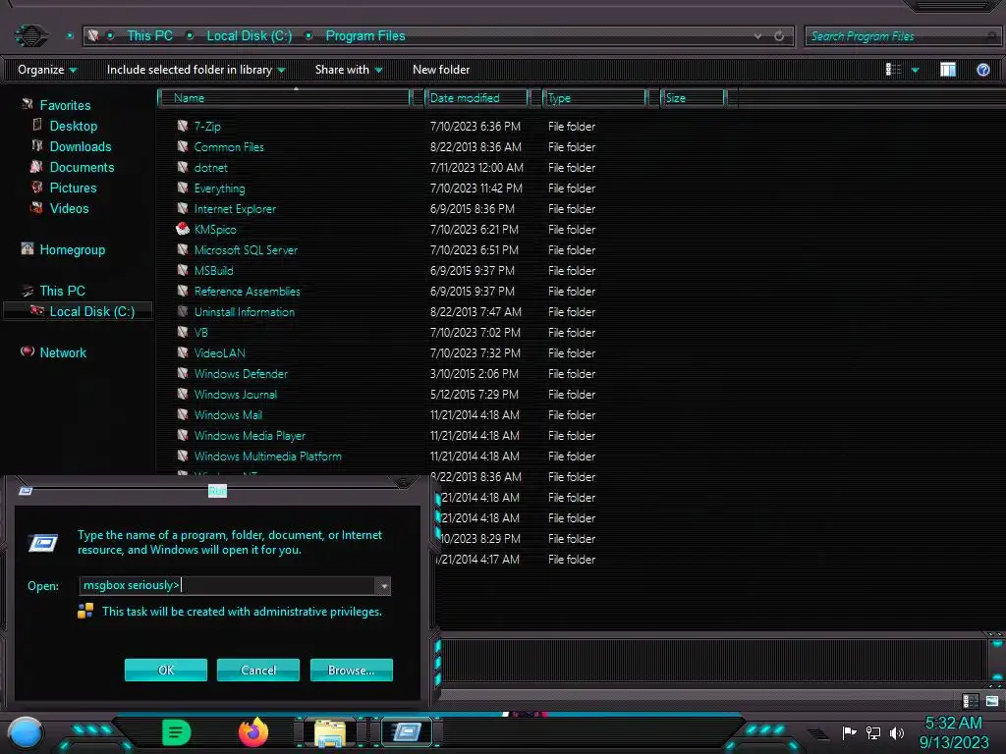Click the details view icon in status bar
This screenshot has width=1006, height=754.
(x=971, y=701)
